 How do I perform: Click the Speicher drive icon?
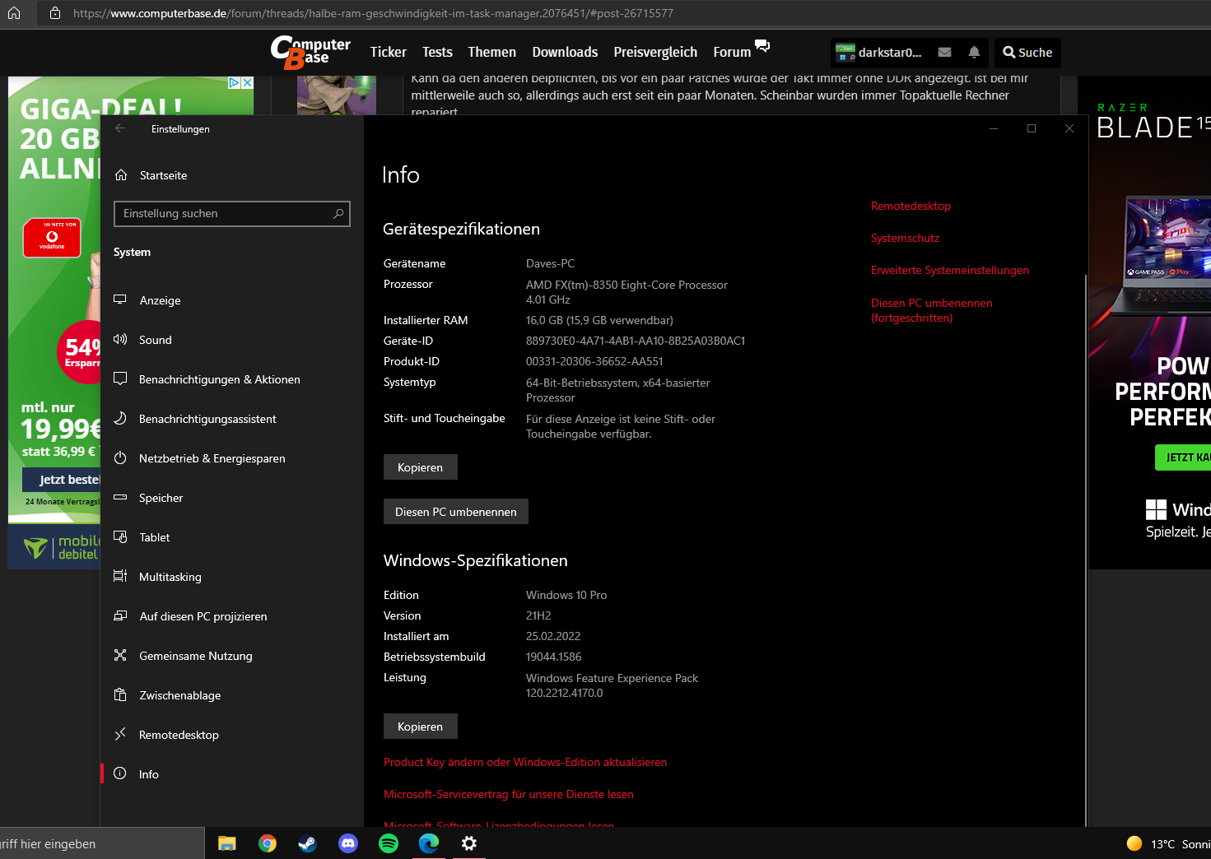click(120, 497)
